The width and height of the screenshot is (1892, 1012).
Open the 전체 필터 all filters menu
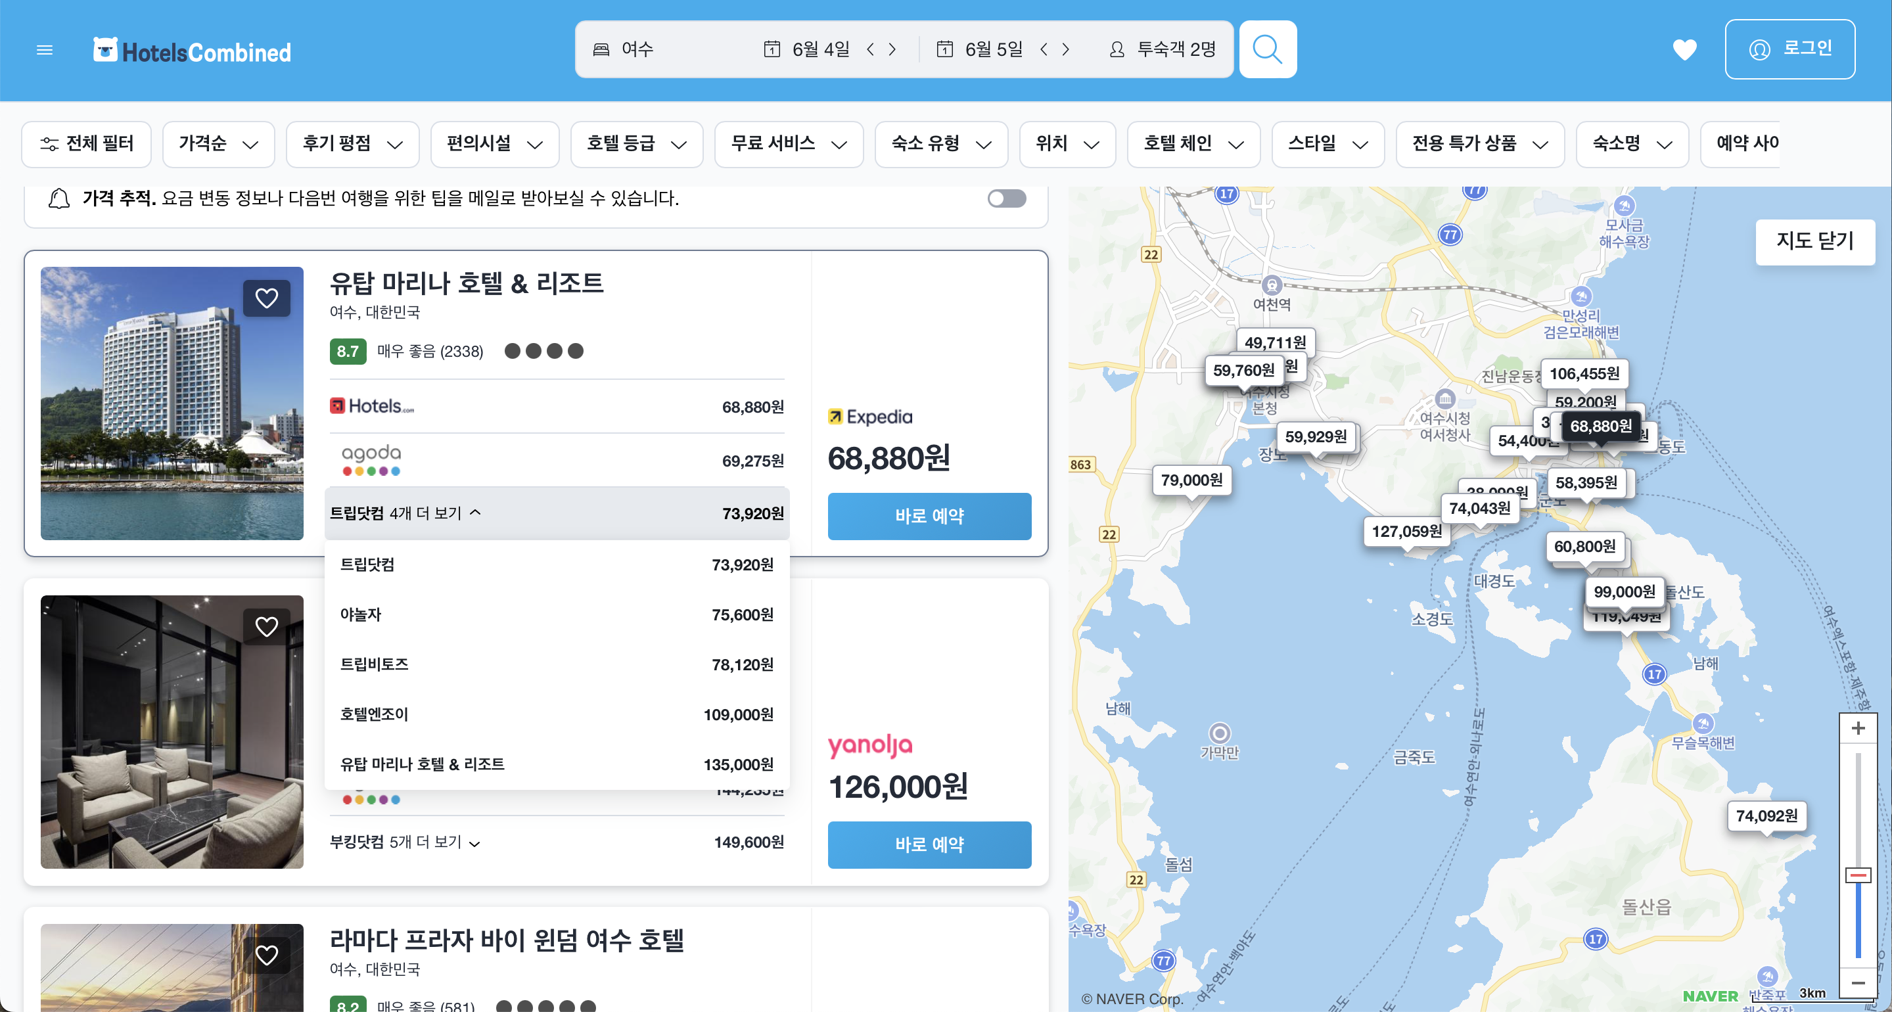(x=87, y=144)
